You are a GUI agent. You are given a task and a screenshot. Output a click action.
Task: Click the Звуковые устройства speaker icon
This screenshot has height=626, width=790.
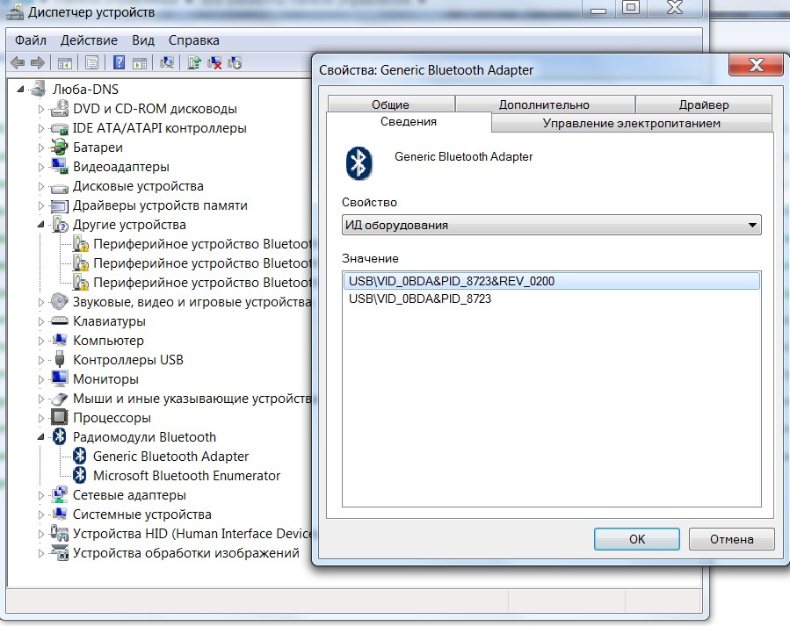tap(60, 301)
